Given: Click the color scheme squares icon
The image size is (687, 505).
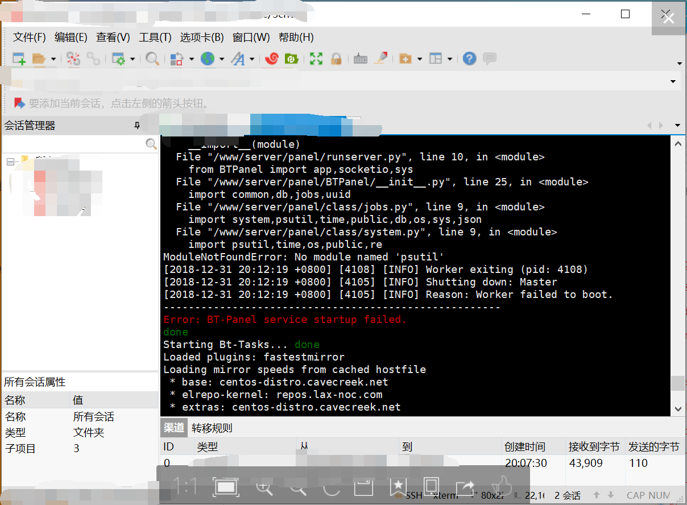Looking at the screenshot, I should [177, 59].
